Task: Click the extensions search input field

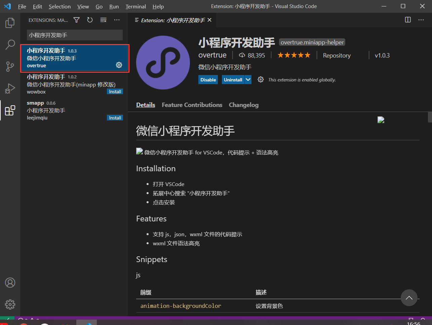Action: (75, 35)
